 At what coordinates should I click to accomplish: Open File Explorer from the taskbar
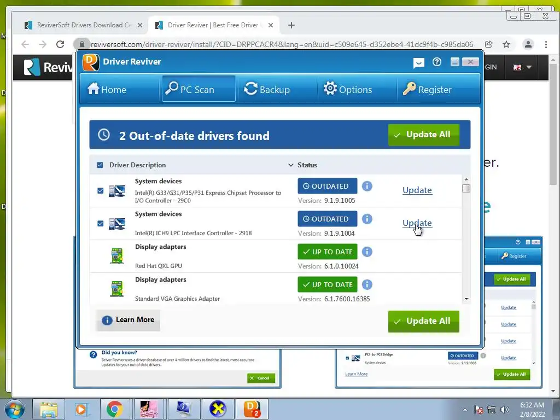pos(49,409)
